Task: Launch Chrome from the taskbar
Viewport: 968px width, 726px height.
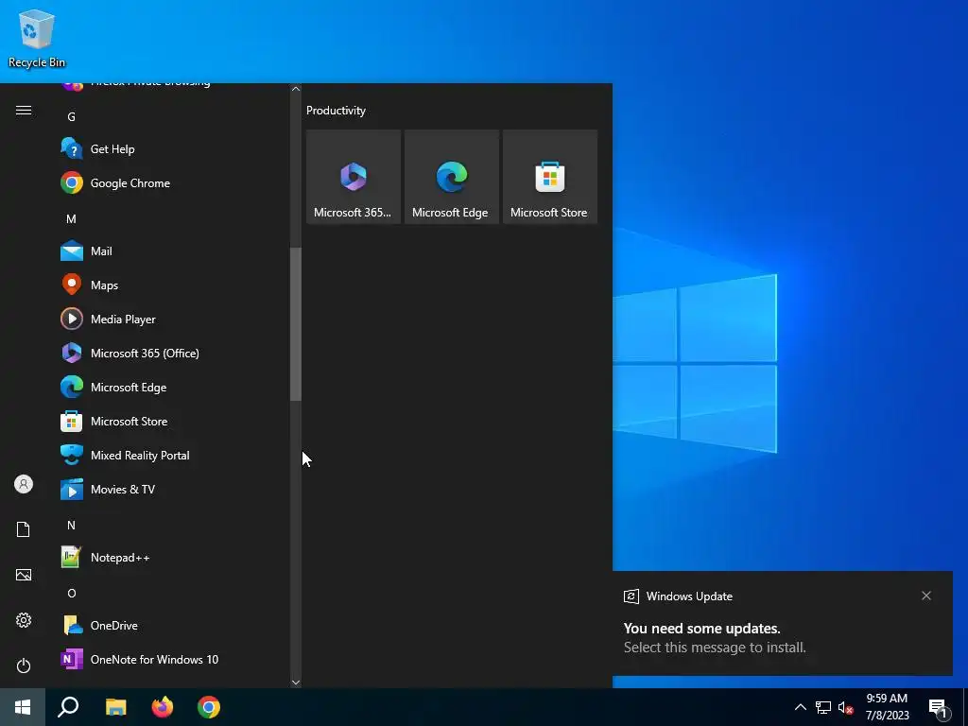Action: (x=209, y=707)
